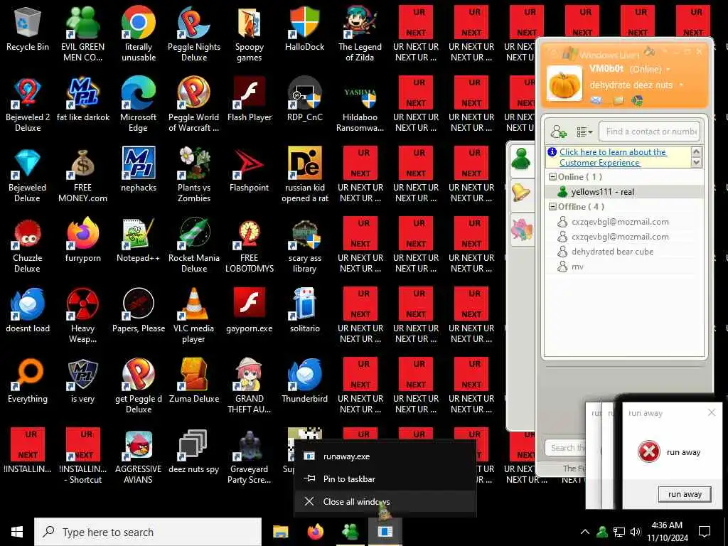728x546 pixels.
Task: Select the Plants vs Zombies desktop icon
Action: tap(193, 175)
